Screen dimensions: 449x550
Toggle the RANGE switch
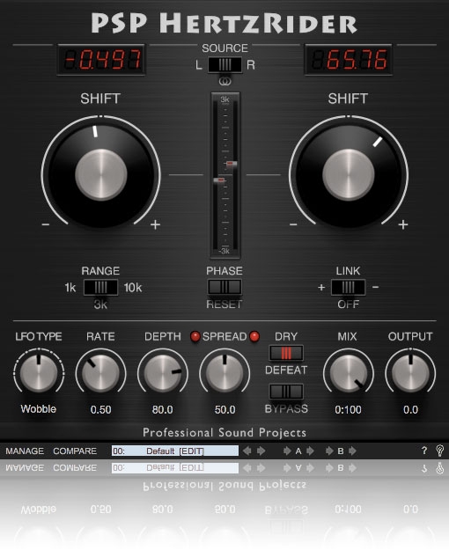(100, 287)
